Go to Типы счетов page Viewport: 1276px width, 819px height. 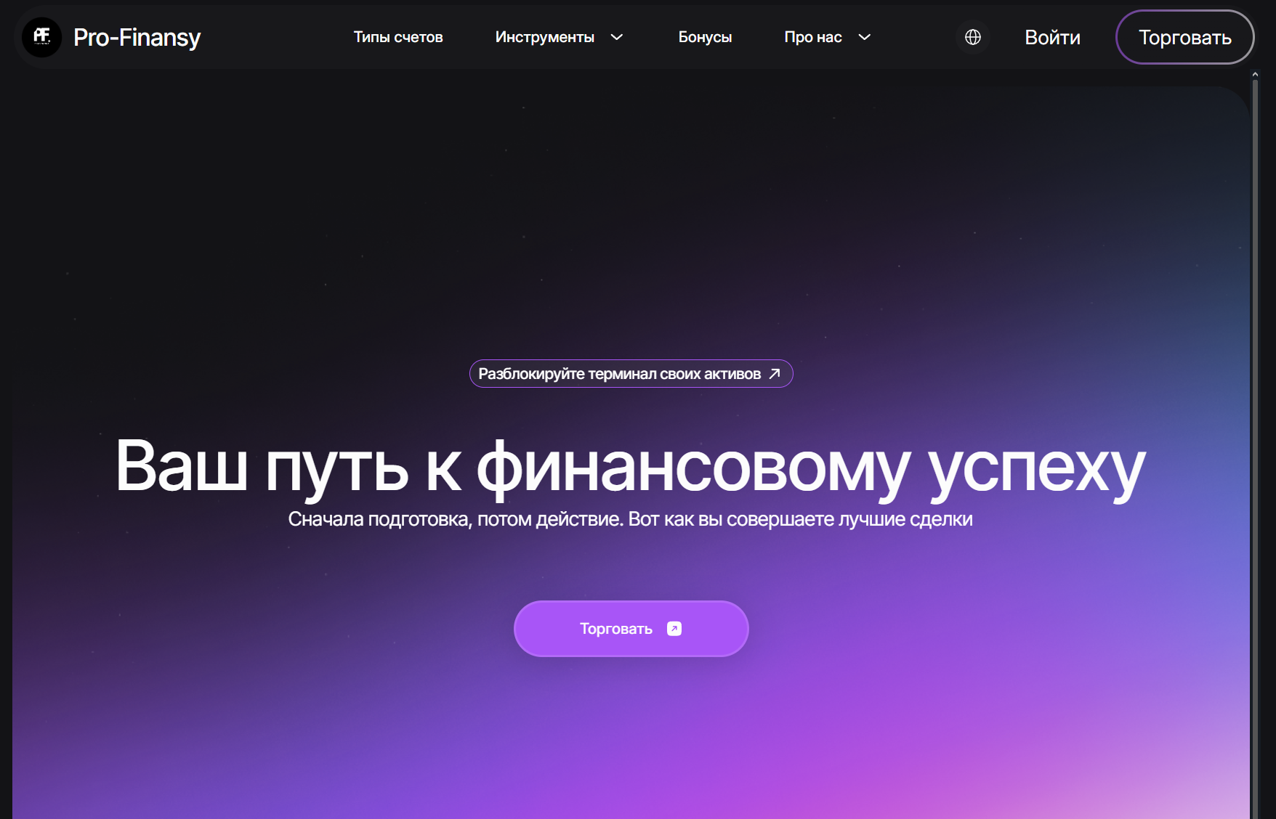pyautogui.click(x=397, y=37)
